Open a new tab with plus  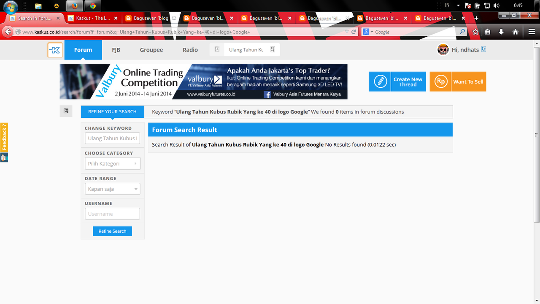tap(476, 18)
